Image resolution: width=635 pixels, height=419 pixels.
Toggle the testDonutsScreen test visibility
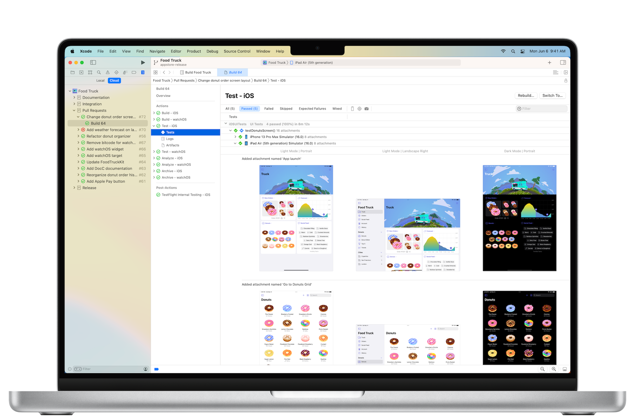(229, 130)
